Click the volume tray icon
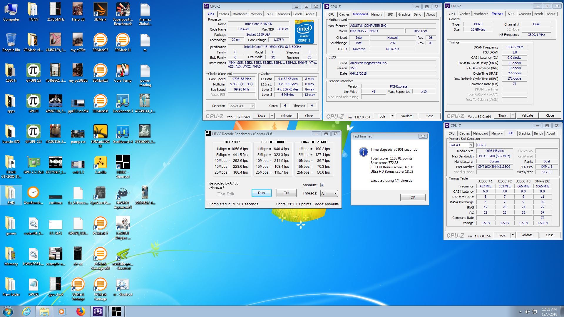The height and width of the screenshot is (317, 564). pyautogui.click(x=527, y=312)
